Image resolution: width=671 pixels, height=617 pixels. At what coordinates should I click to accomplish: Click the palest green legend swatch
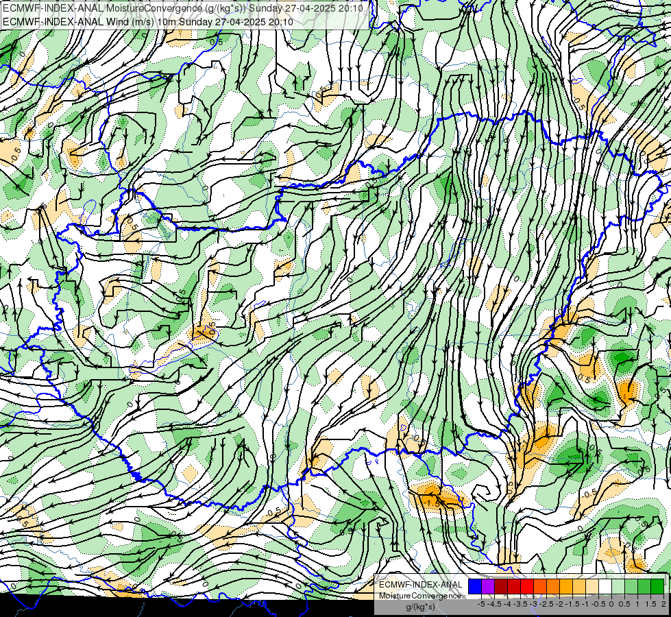pyautogui.click(x=618, y=586)
